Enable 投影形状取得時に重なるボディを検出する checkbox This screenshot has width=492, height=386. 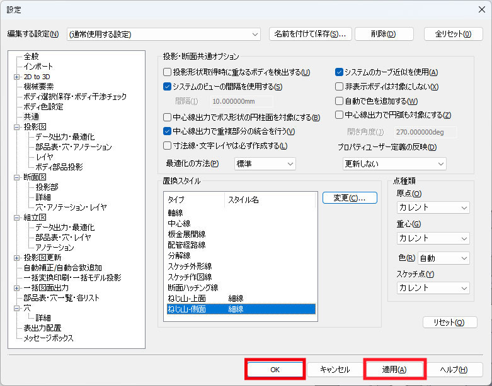[168, 72]
